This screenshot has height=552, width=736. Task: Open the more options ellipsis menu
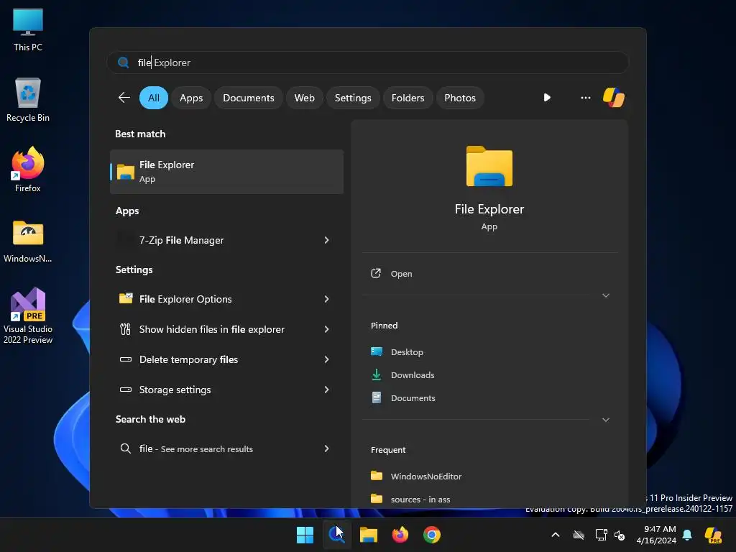click(585, 98)
